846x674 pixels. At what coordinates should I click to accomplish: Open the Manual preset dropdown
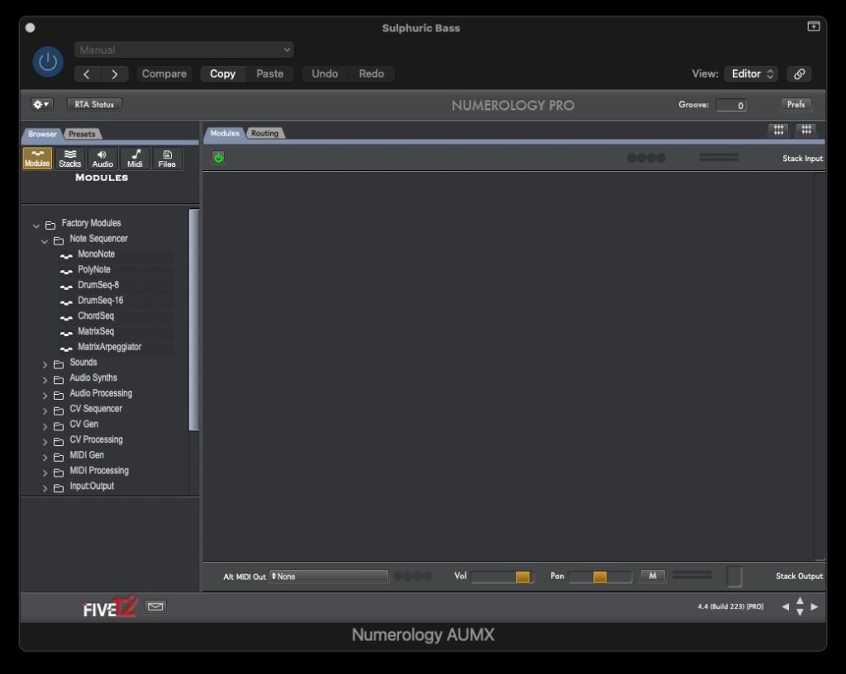(x=184, y=50)
